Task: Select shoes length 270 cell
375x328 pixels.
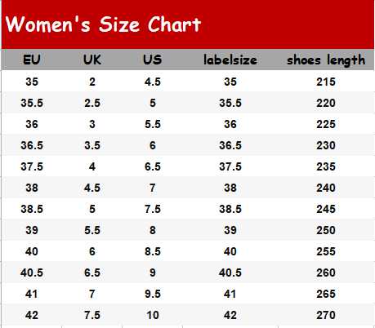Action: point(326,315)
